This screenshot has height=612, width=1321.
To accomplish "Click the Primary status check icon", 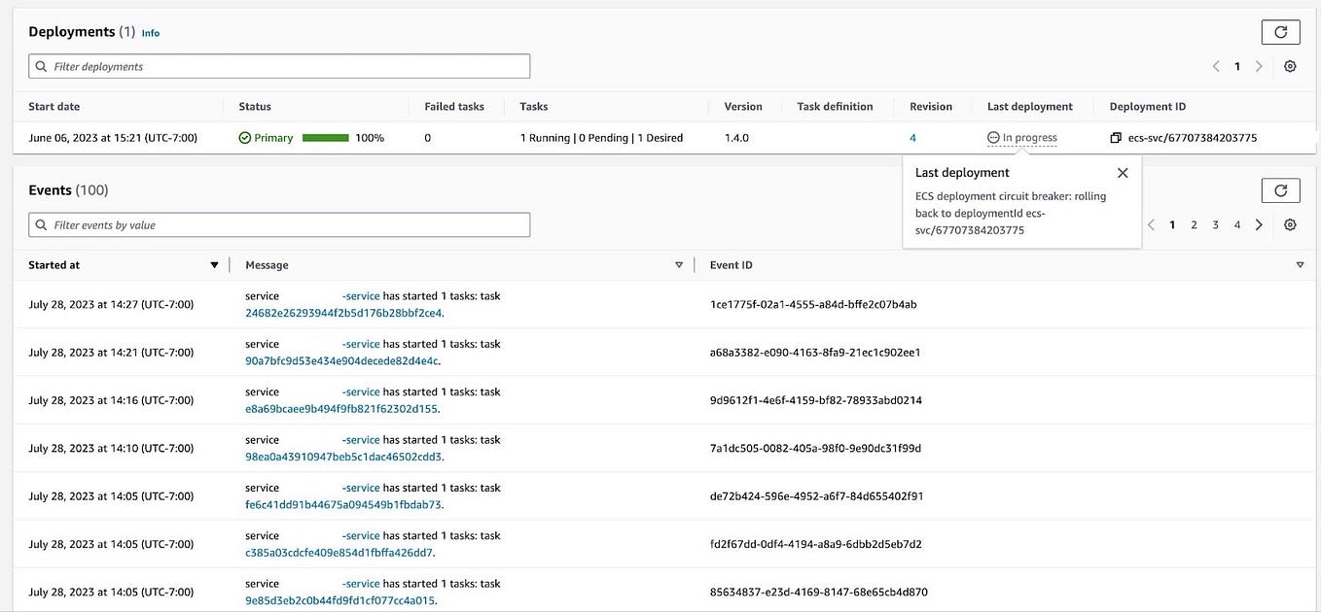I will 246,137.
